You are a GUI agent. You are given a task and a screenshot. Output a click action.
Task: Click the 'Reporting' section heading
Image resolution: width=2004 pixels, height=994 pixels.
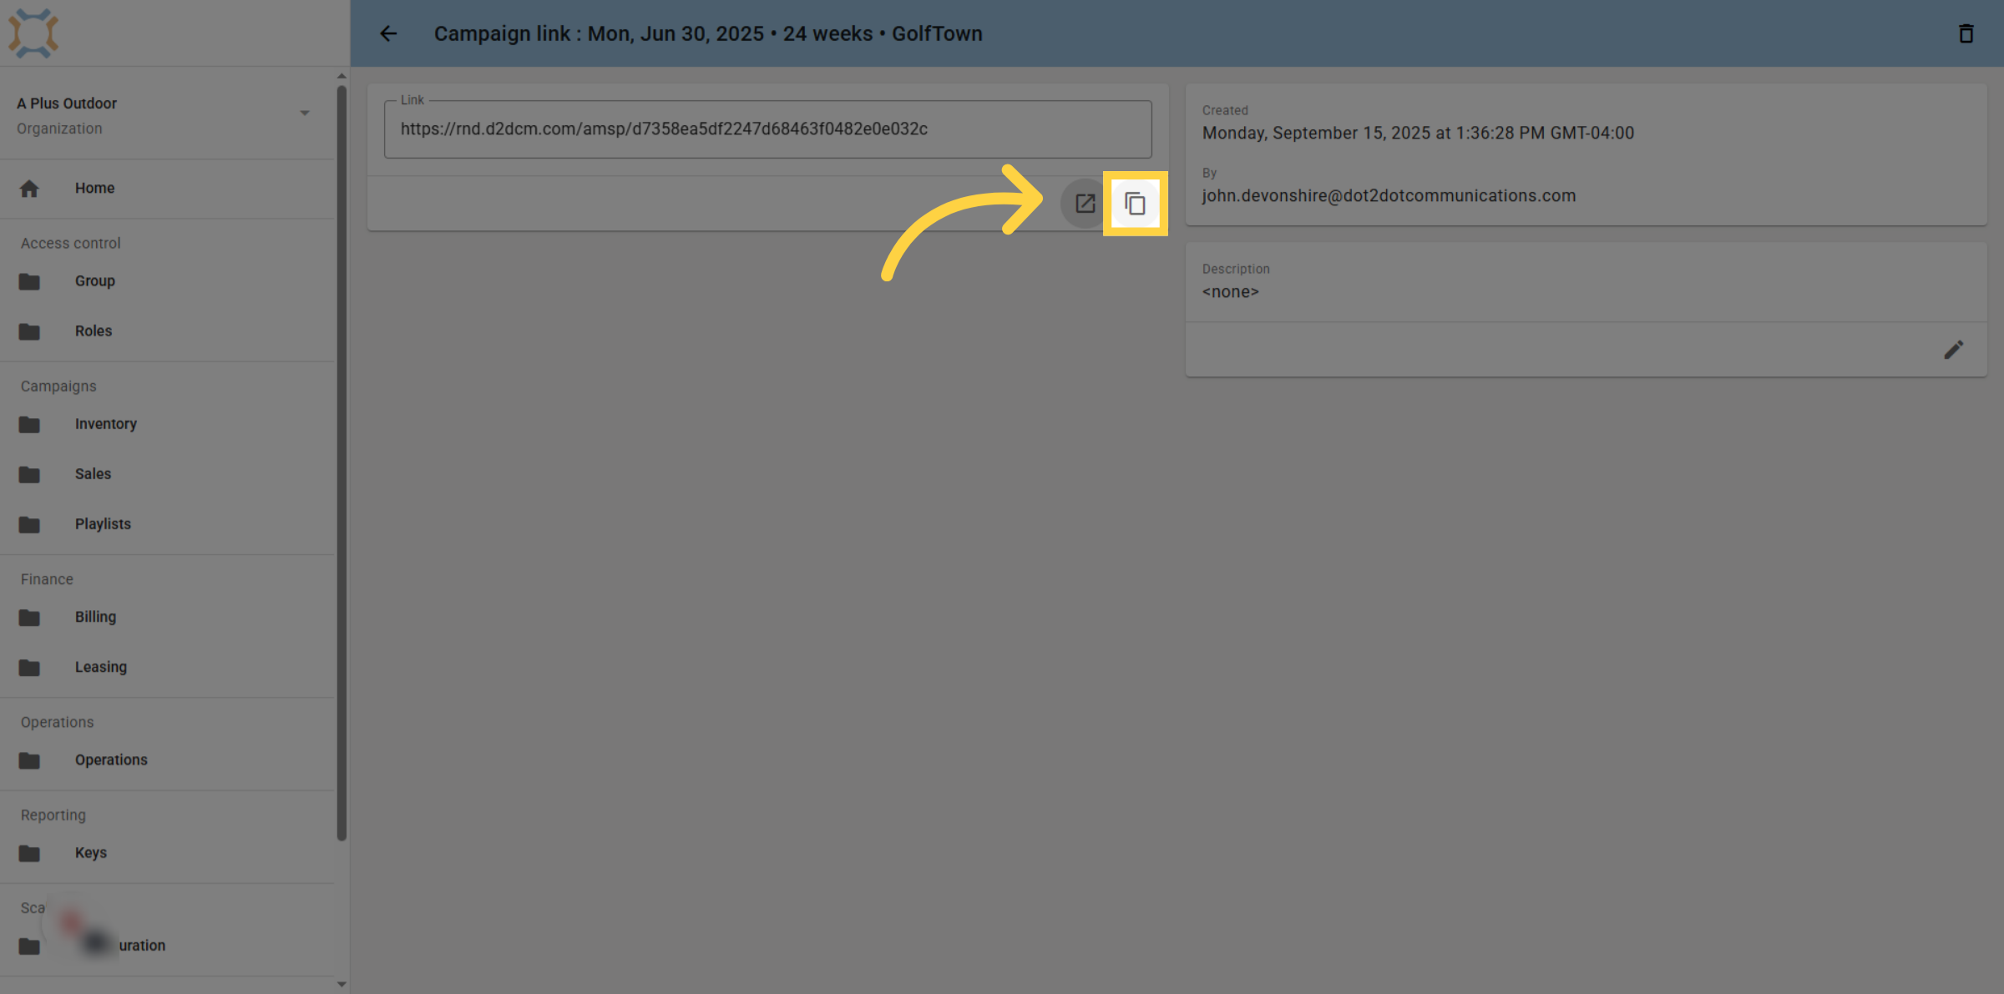point(53,815)
